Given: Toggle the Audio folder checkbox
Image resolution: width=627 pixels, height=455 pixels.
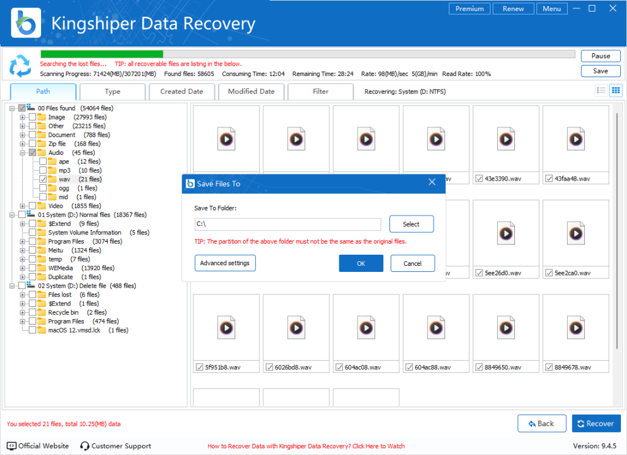Looking at the screenshot, I should click(32, 152).
